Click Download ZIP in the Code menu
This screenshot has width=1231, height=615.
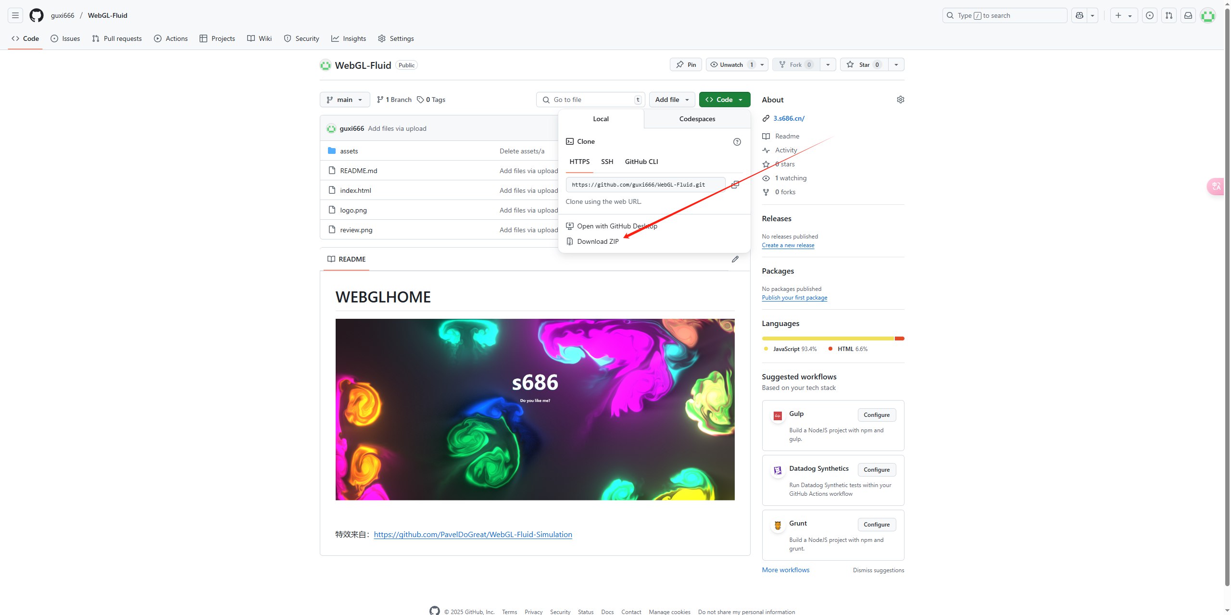[597, 241]
